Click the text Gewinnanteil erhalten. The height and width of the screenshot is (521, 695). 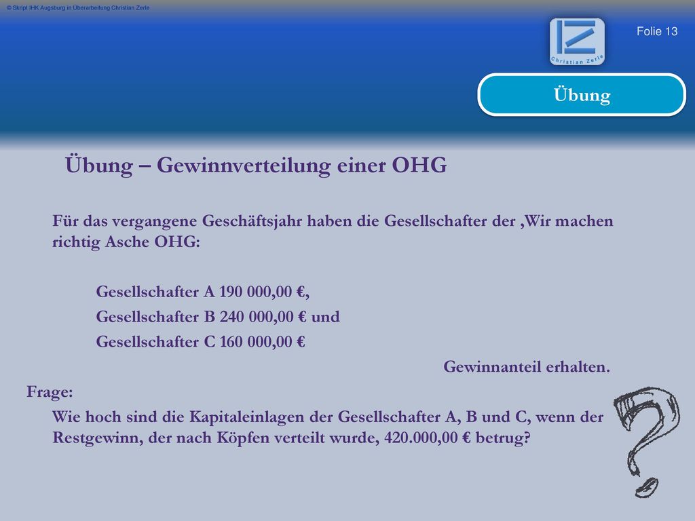pos(527,367)
